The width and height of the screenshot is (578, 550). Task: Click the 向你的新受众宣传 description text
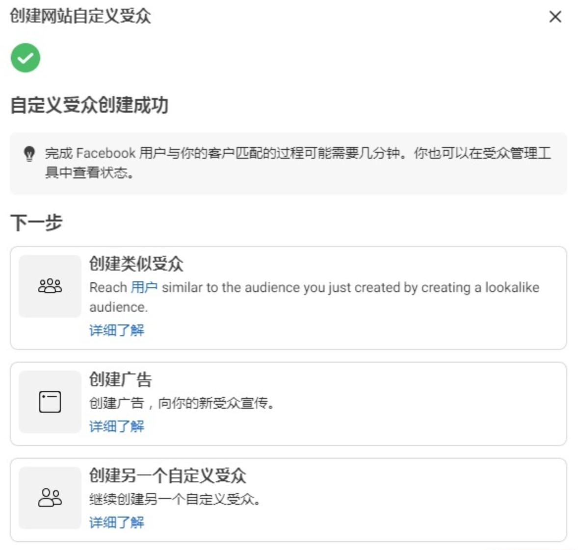pos(182,403)
